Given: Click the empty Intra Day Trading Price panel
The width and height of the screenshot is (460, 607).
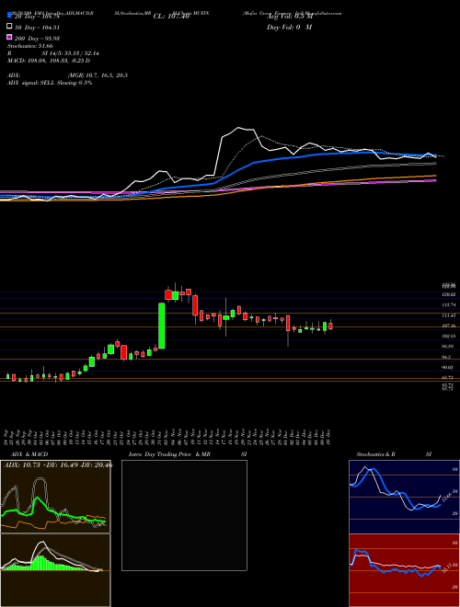Looking at the screenshot, I should pos(184,515).
